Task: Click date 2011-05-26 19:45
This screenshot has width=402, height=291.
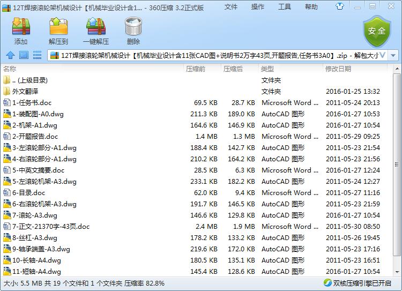Action: (353, 238)
